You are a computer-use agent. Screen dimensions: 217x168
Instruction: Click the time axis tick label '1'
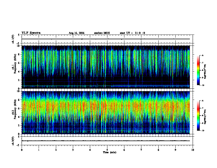[39, 150]
